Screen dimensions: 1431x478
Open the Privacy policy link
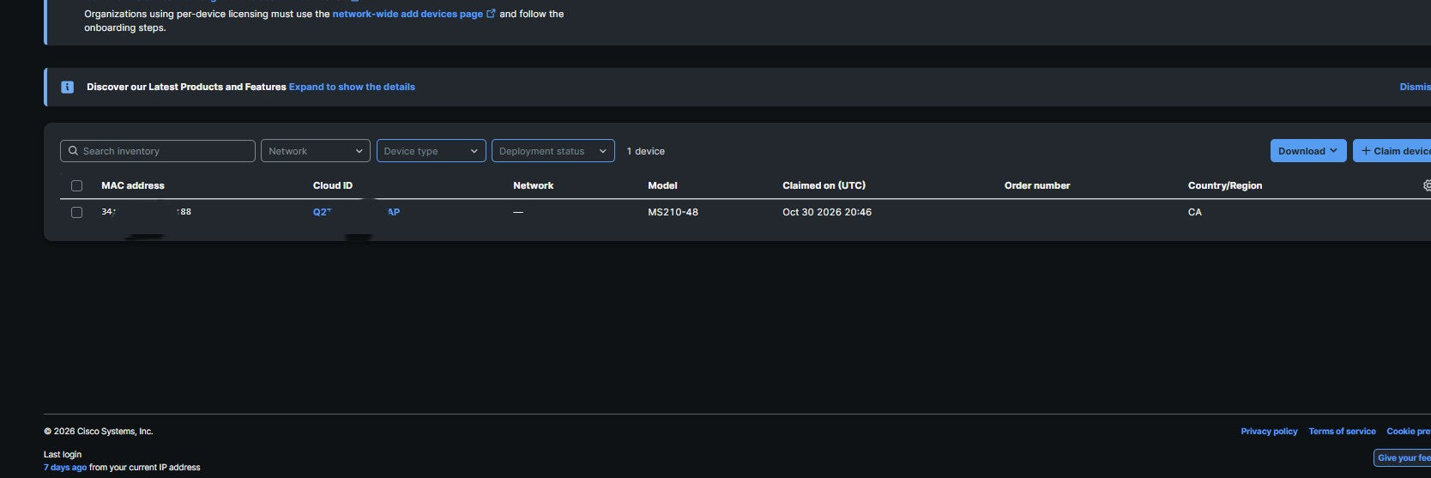click(x=1269, y=432)
